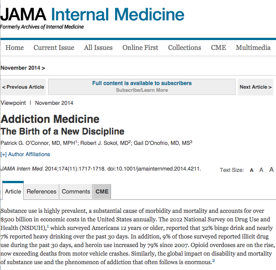Expand the Author Affiliations section

point(26,154)
